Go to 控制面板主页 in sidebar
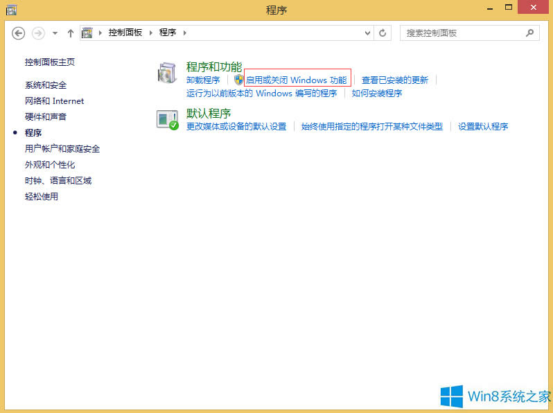 (50, 62)
